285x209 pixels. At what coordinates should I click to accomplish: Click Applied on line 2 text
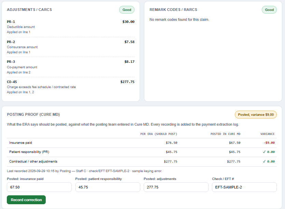[18, 72]
